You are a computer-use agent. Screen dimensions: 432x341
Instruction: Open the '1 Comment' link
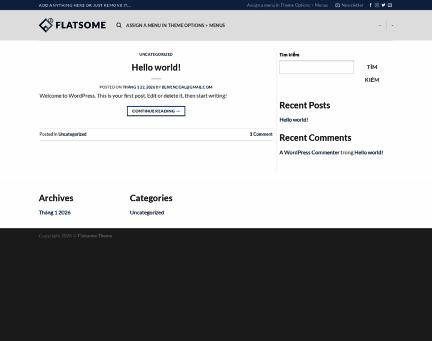click(261, 134)
